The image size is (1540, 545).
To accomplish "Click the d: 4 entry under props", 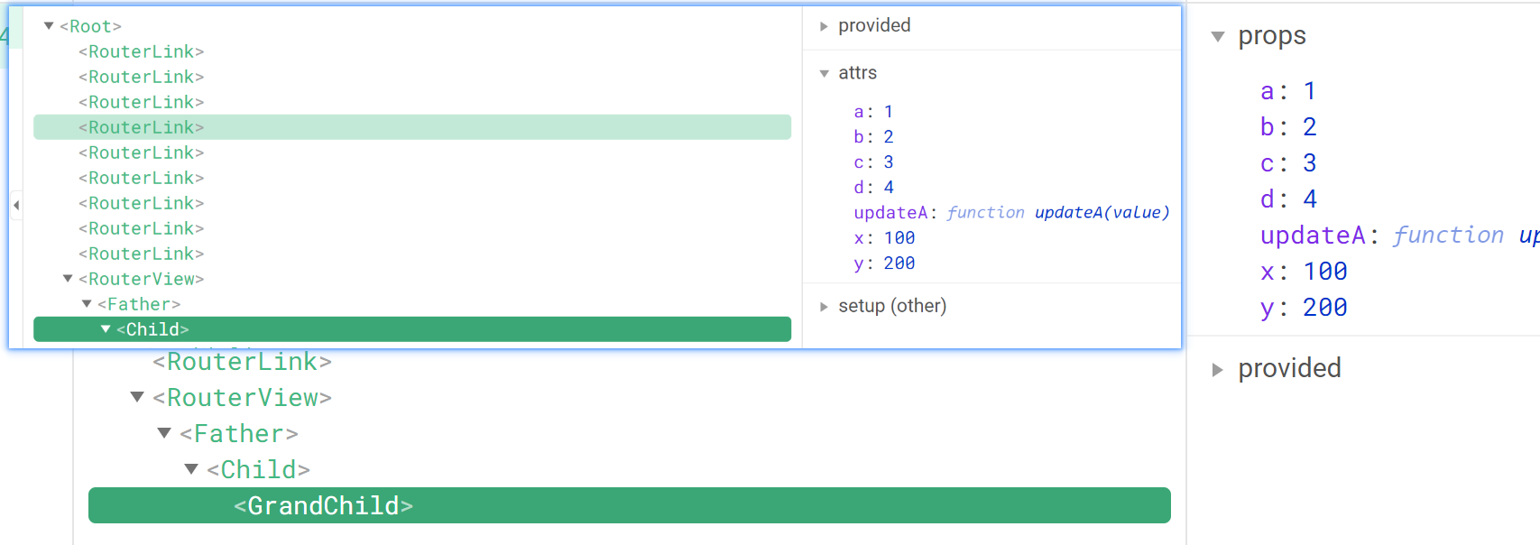I will tap(1288, 199).
